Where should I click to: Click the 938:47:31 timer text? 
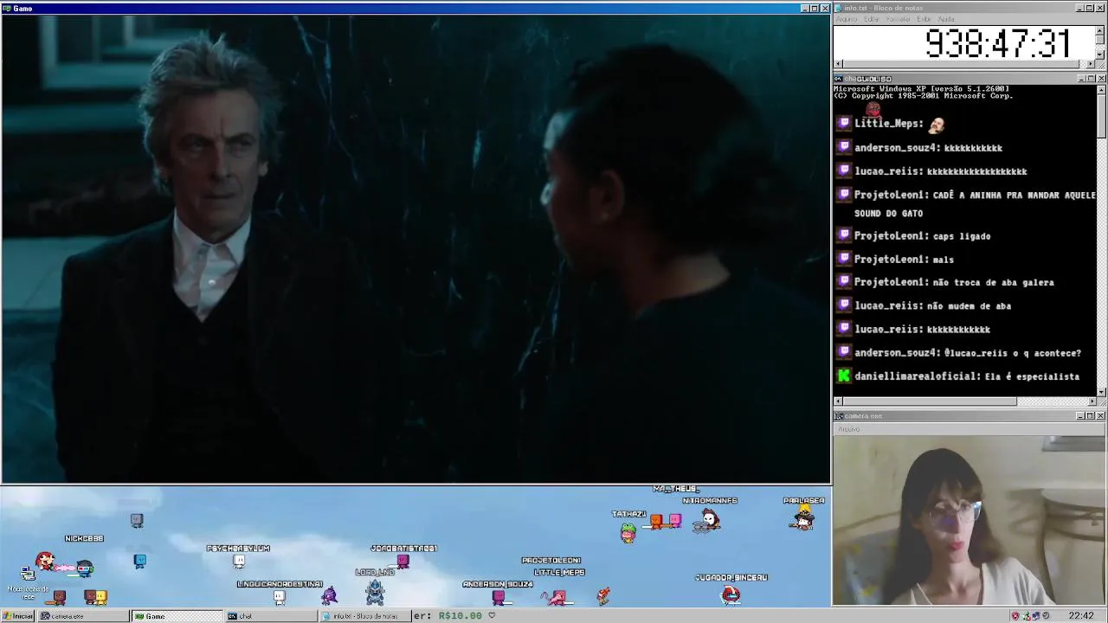(998, 43)
